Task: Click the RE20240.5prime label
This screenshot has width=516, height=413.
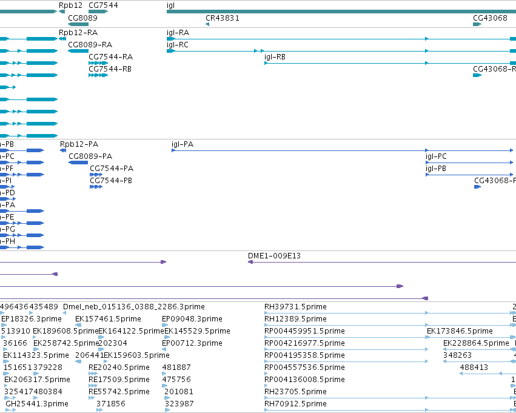Action: pos(119,368)
